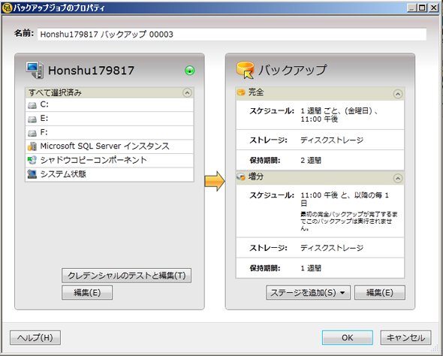443x356 pixels.
Task: Click the 完全 full backup stage icon
Action: 241,92
